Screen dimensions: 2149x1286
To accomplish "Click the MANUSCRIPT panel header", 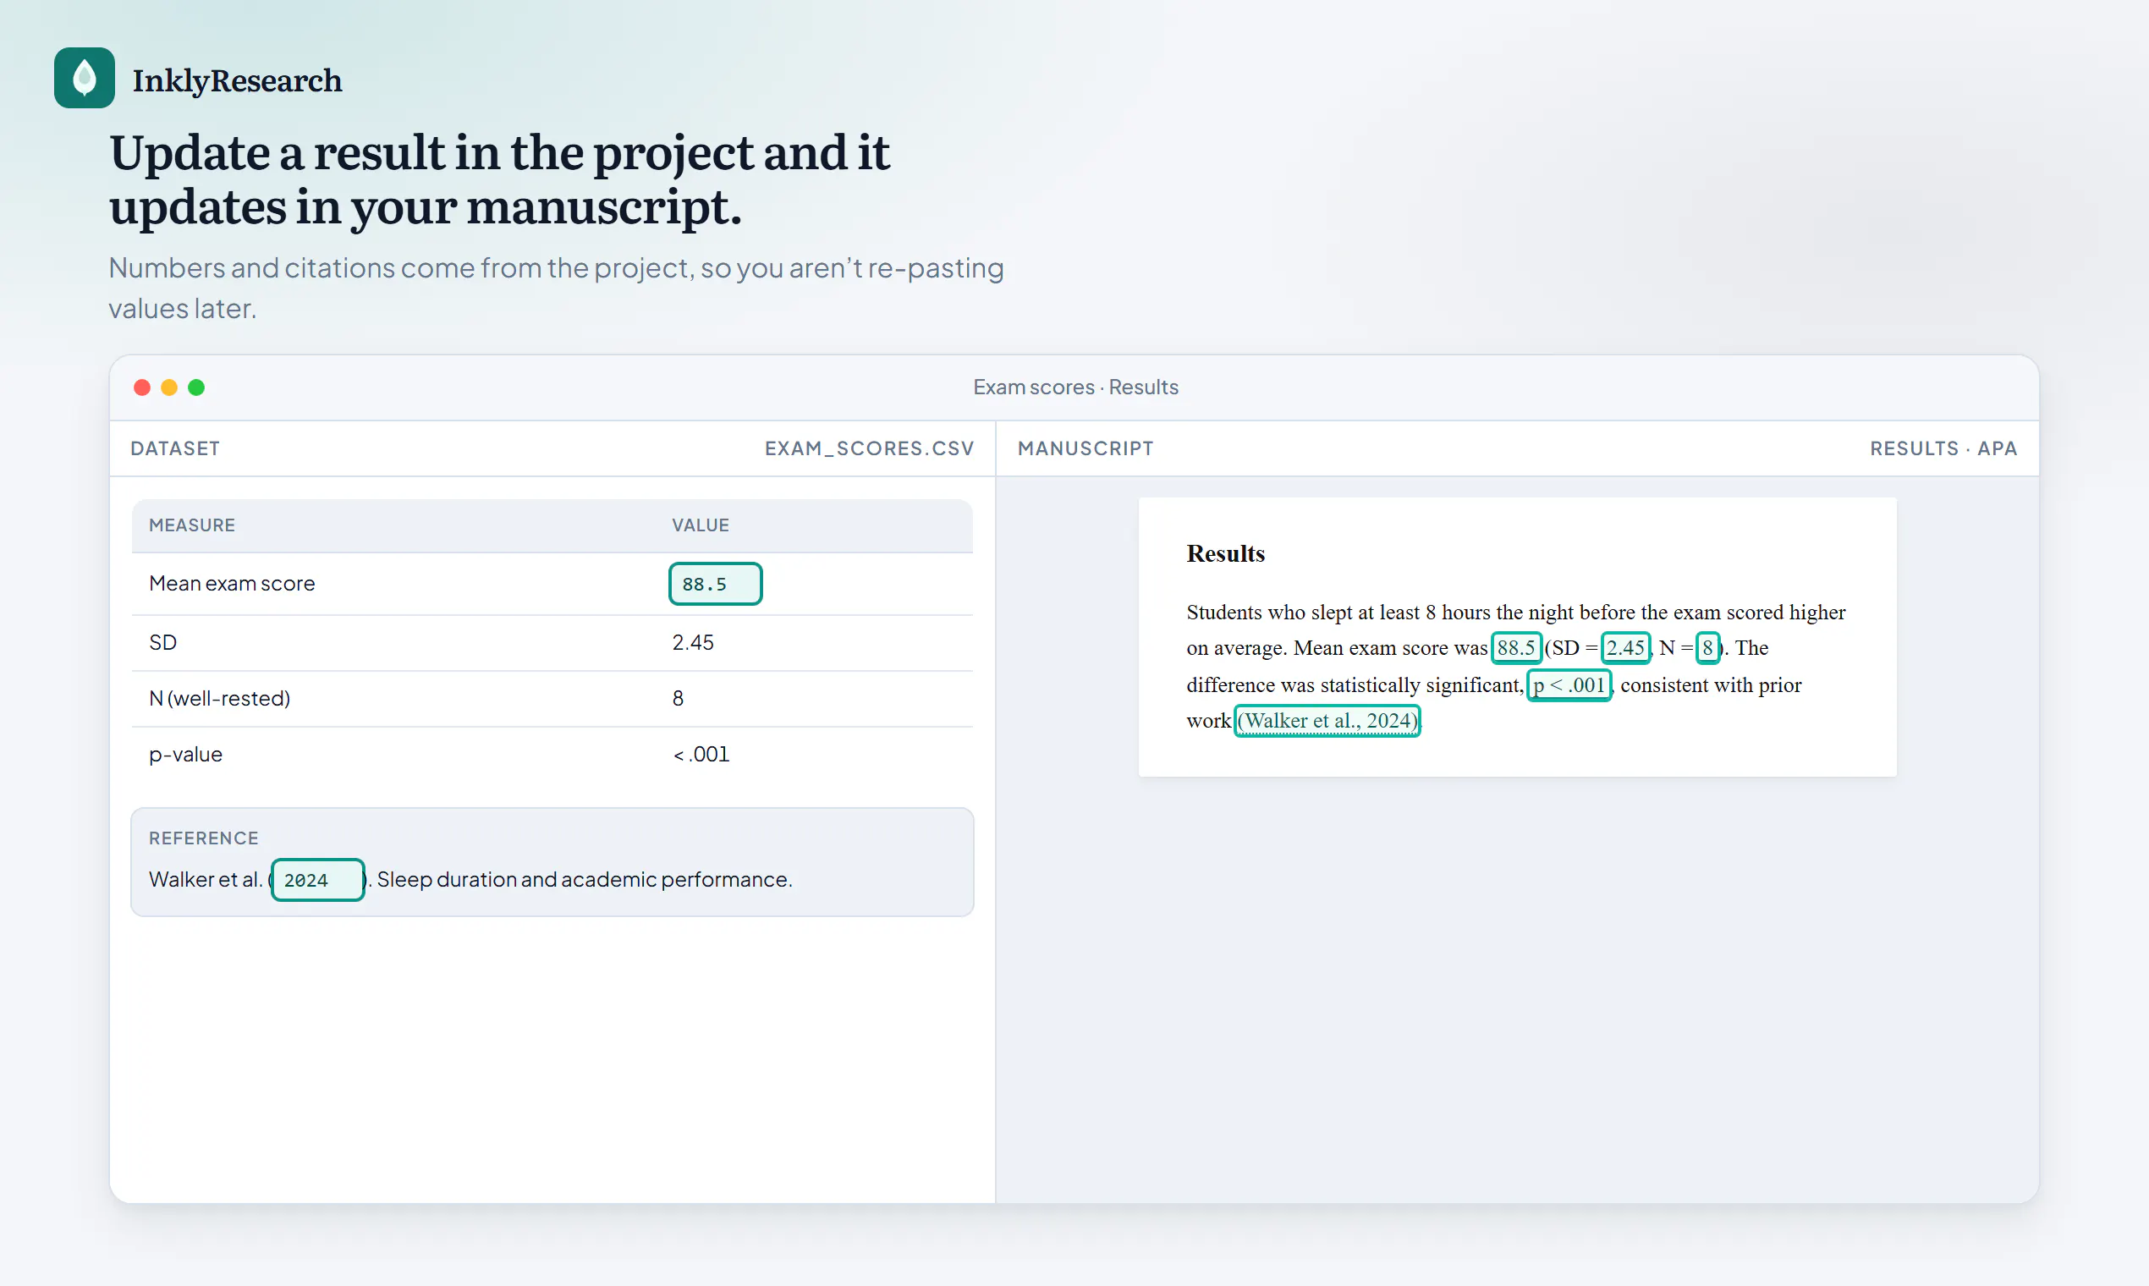I will [x=1085, y=448].
